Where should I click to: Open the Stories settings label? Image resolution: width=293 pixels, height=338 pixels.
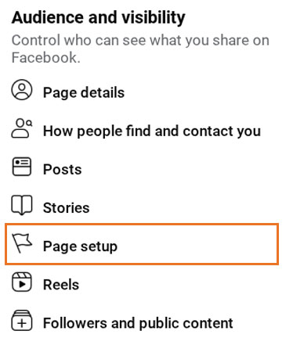66,207
